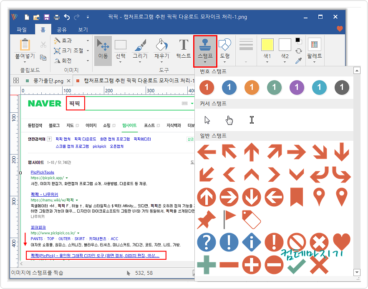Expand the Paste button options
The height and width of the screenshot is (289, 368).
click(x=25, y=62)
